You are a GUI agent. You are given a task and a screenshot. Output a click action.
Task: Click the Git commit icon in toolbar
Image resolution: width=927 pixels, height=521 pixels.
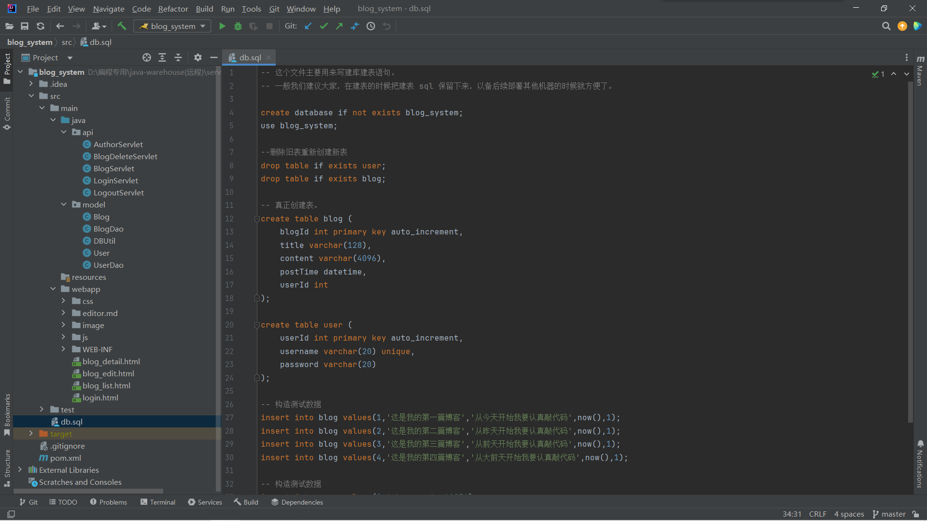pyautogui.click(x=323, y=26)
